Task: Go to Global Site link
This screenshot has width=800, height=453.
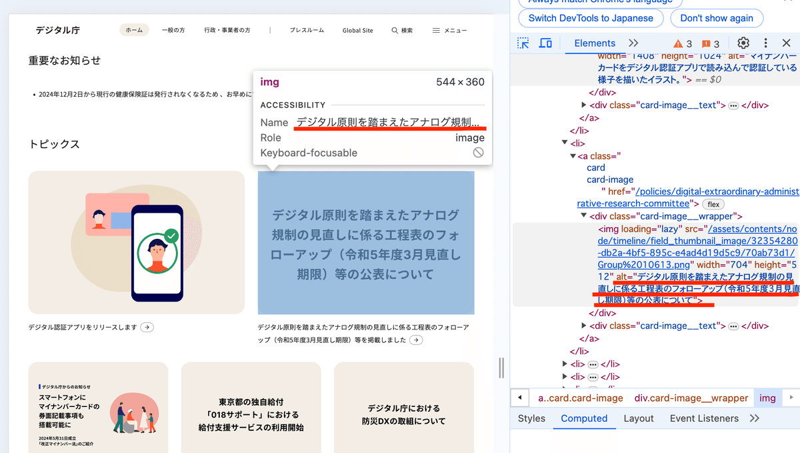Action: (358, 31)
